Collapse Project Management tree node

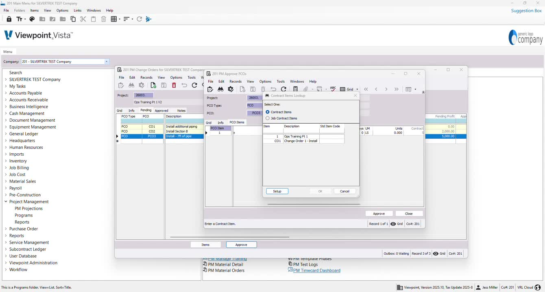6,202
